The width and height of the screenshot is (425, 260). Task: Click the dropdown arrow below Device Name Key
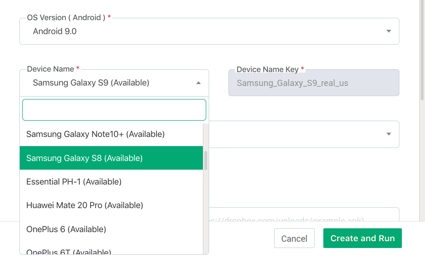(389, 134)
